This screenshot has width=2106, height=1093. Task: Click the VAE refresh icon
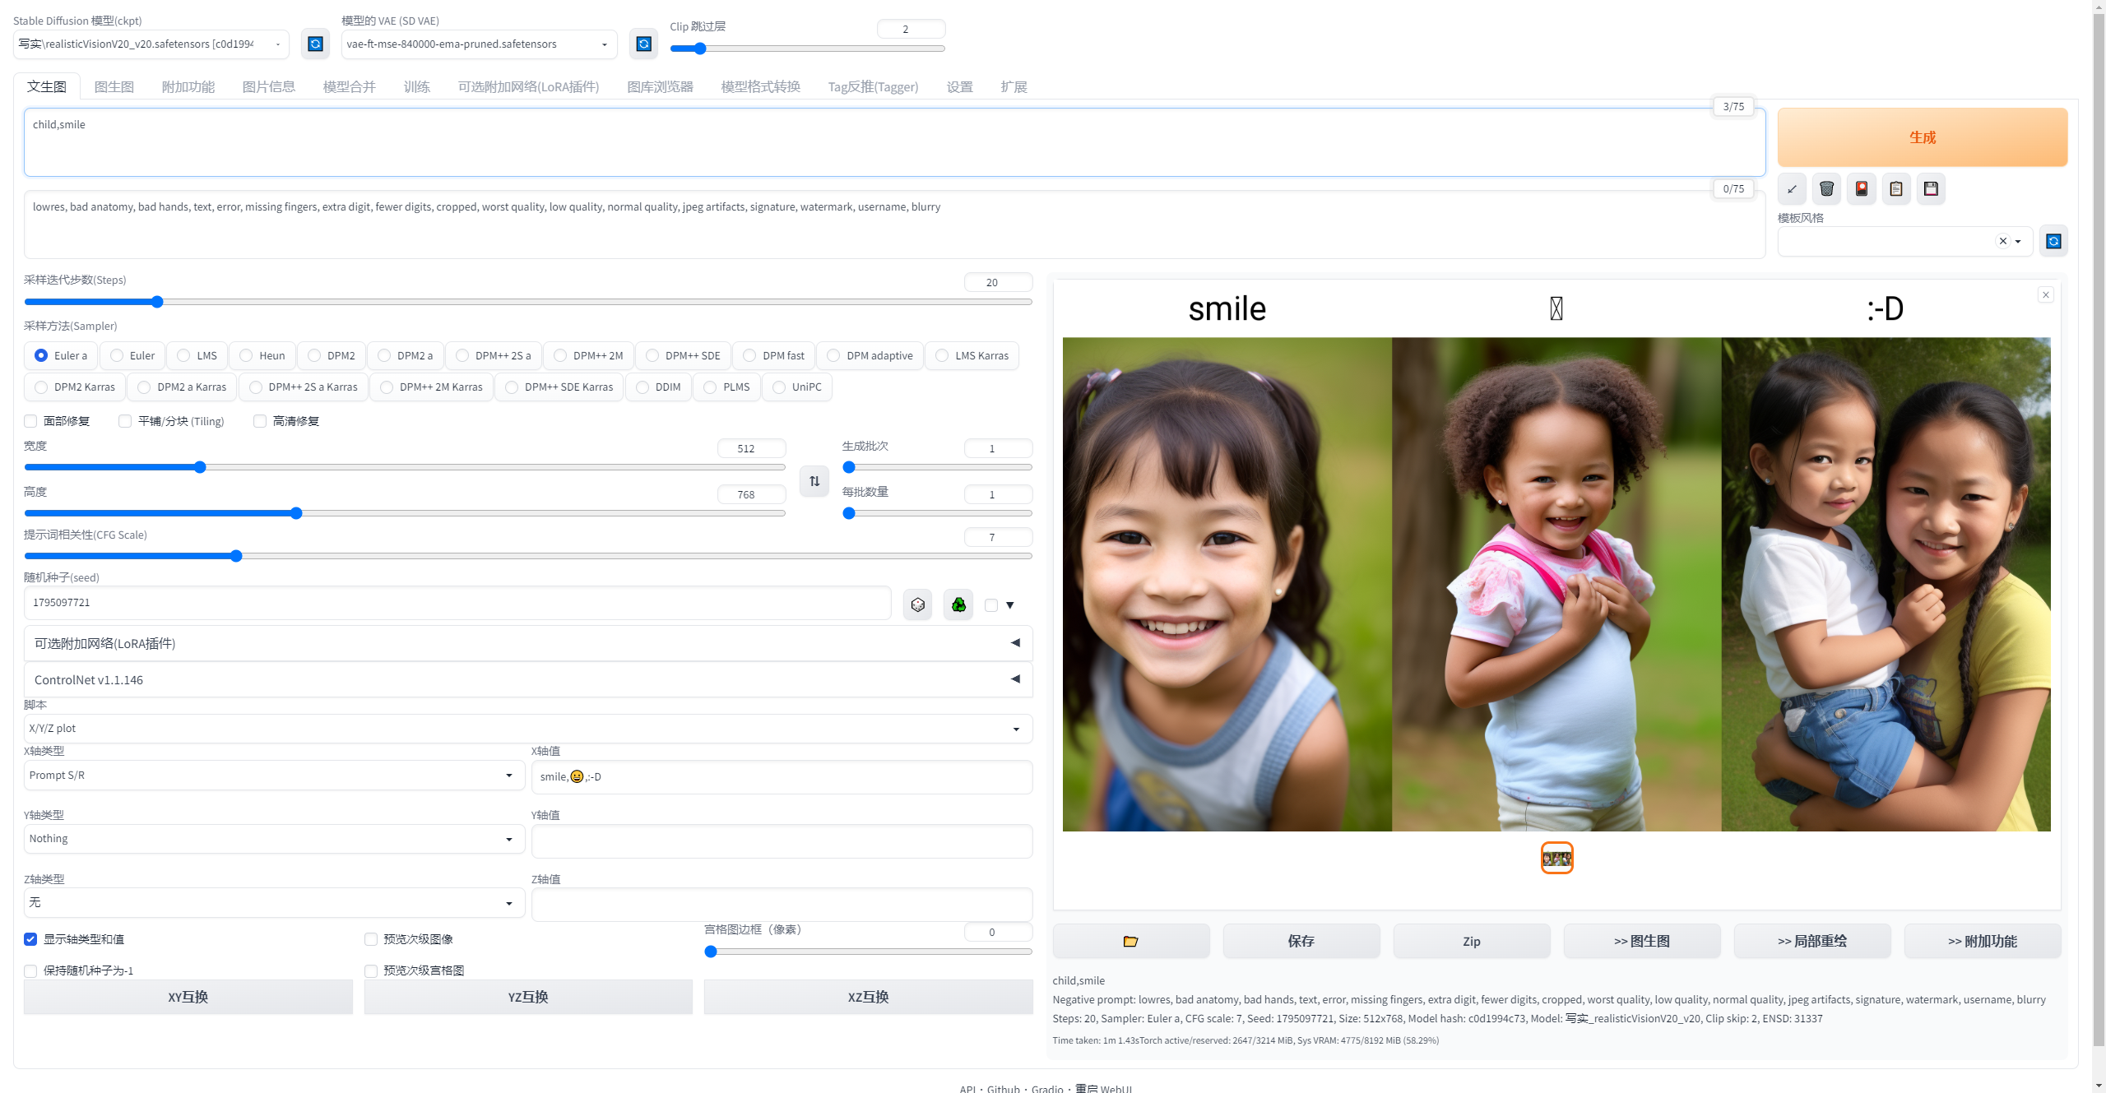pyautogui.click(x=643, y=44)
